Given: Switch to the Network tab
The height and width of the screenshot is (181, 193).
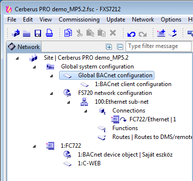Looking at the screenshot, I should click(24, 47).
